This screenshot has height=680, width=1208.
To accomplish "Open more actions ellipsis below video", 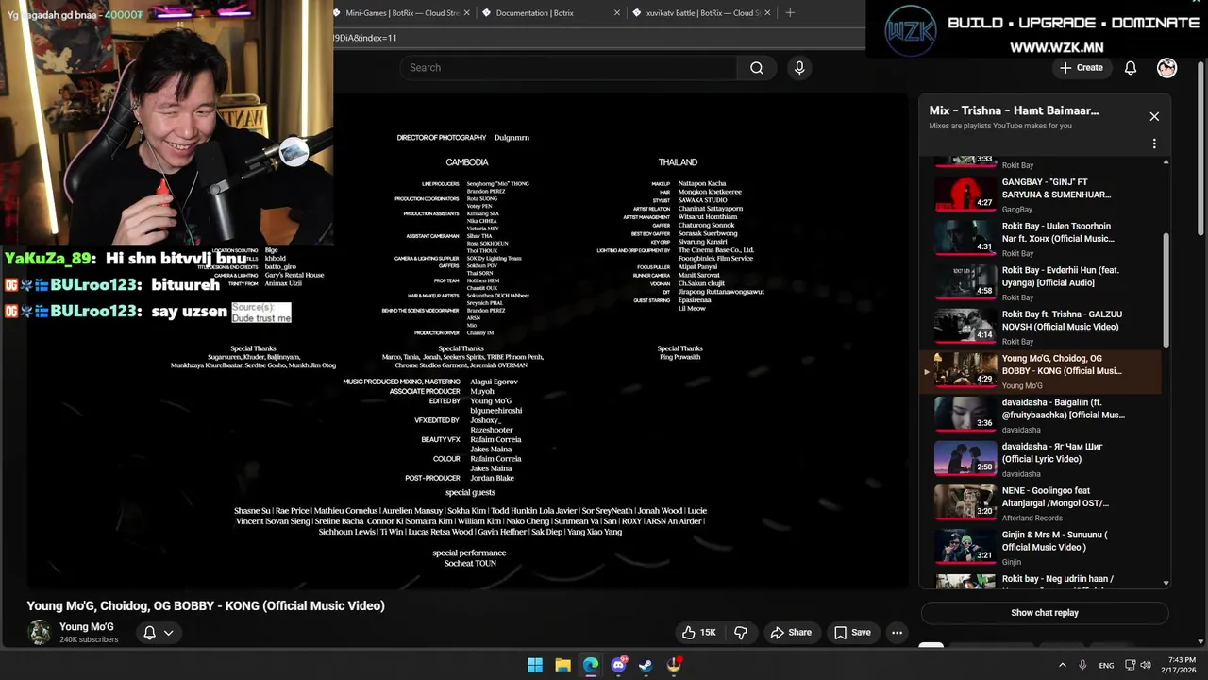I will coord(898,633).
